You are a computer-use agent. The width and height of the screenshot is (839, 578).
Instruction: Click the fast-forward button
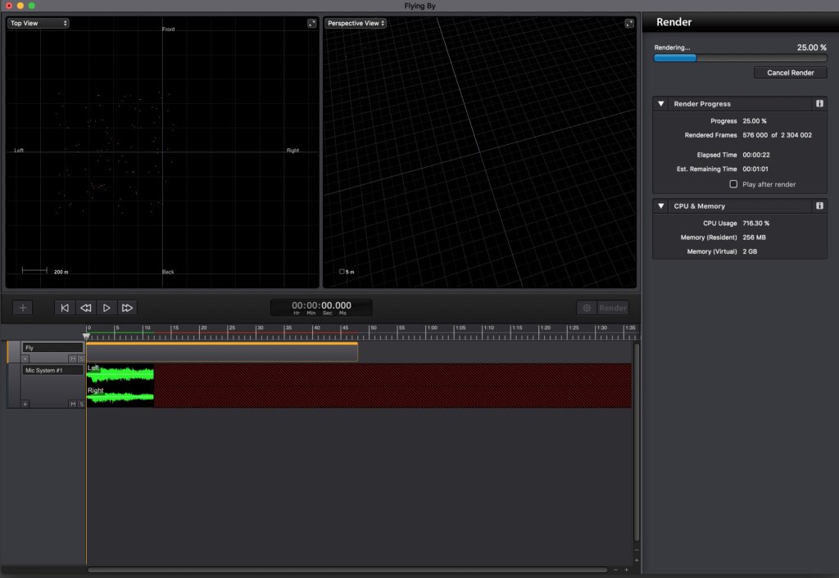(127, 308)
